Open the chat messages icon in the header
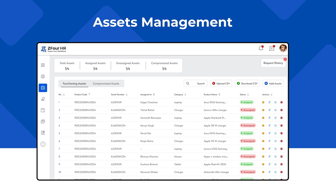 272,48
